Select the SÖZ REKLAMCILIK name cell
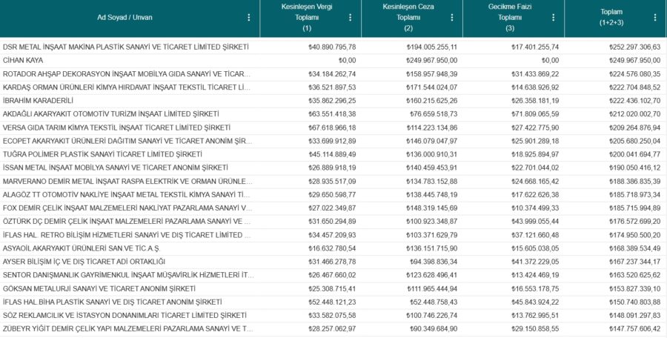This screenshot has height=338, width=667. pyautogui.click(x=125, y=316)
